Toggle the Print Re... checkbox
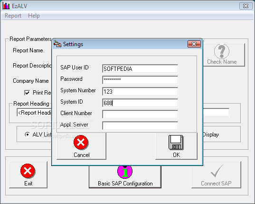 tap(27, 93)
